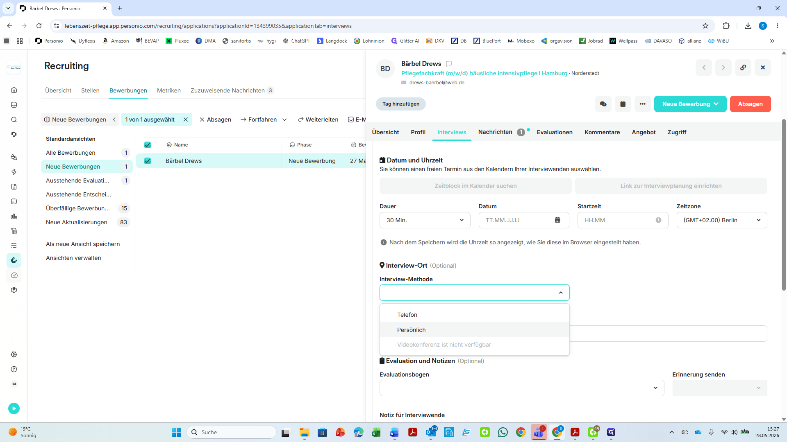Image resolution: width=787 pixels, height=442 pixels.
Task: Select Telefon as interview method
Action: (475, 315)
